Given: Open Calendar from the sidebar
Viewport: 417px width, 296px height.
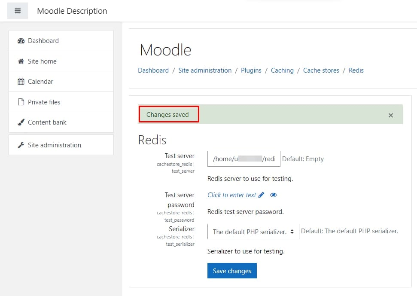Looking at the screenshot, I should point(61,82).
